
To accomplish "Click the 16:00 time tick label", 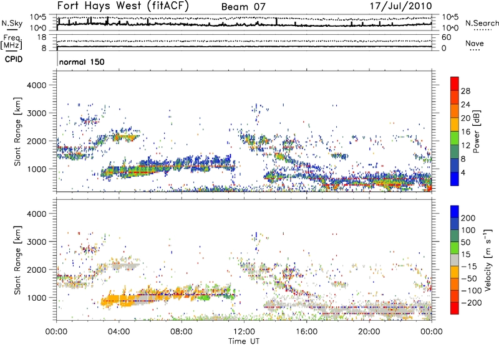I will coord(306,332).
